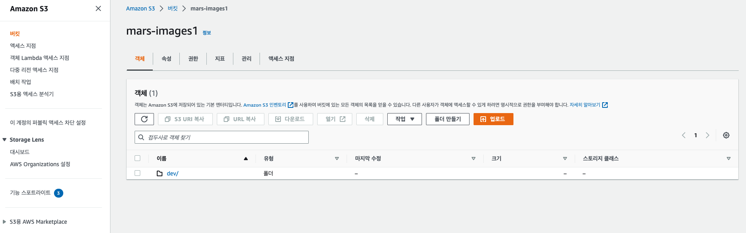Open Storage Lens 대시보드

(20, 152)
